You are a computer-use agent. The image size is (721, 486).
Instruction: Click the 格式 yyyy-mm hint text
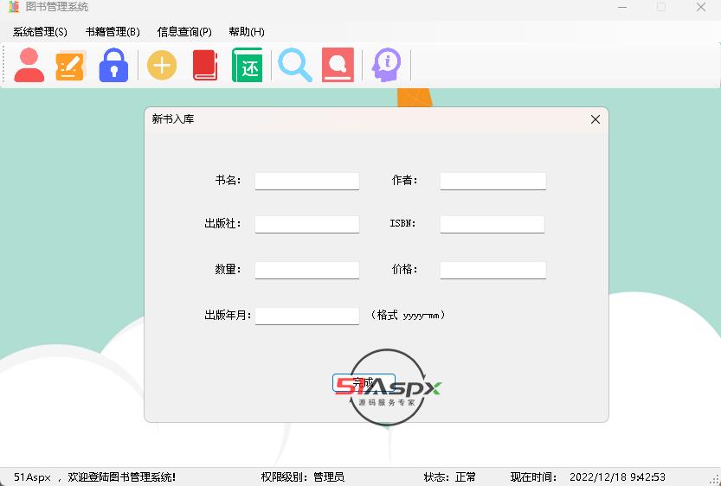tap(408, 315)
